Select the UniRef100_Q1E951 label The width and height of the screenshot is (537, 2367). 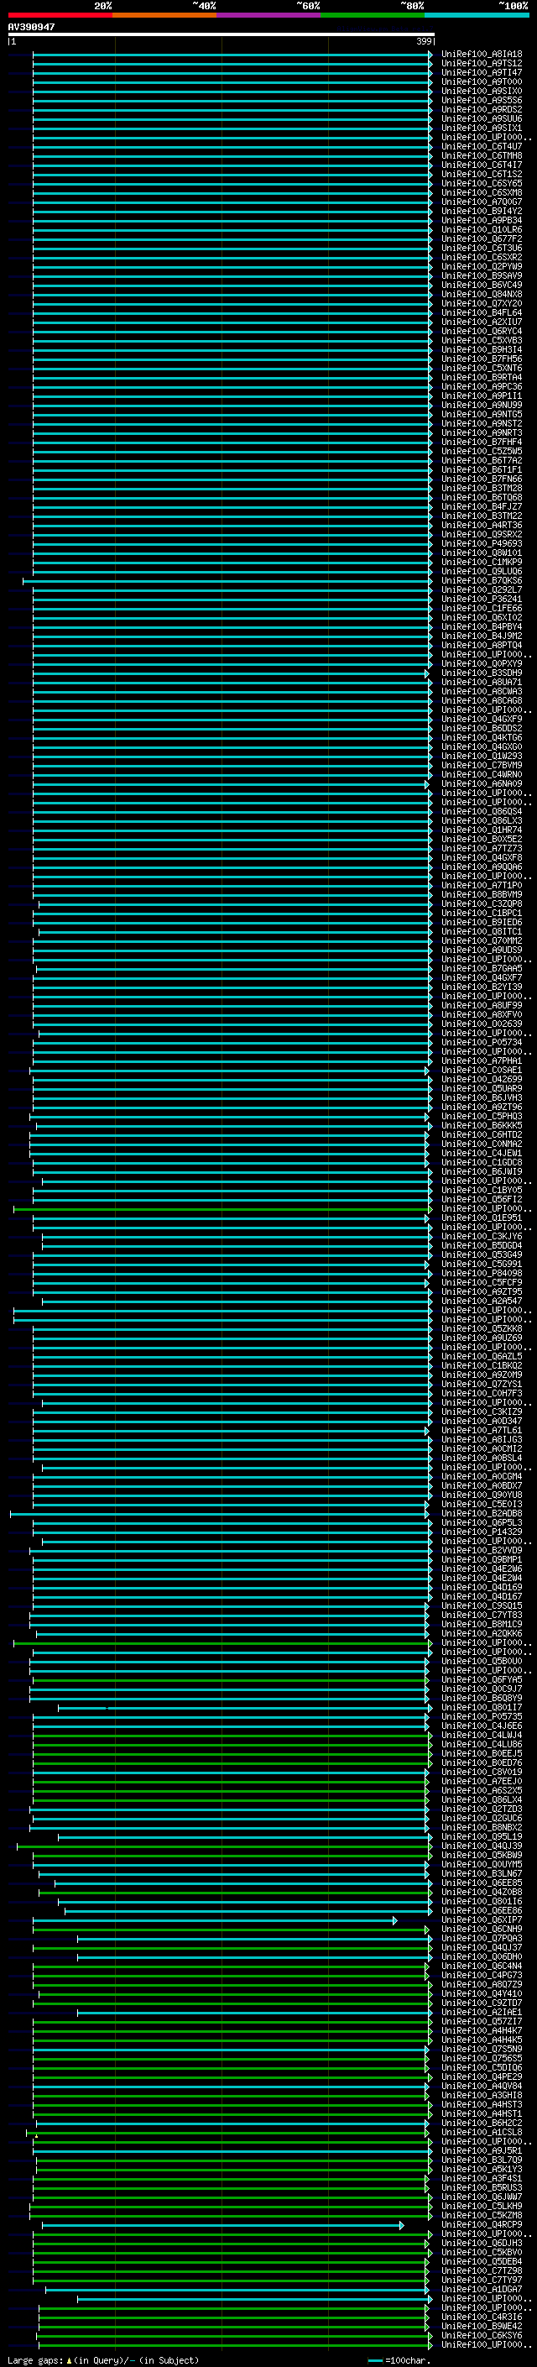482,1218
